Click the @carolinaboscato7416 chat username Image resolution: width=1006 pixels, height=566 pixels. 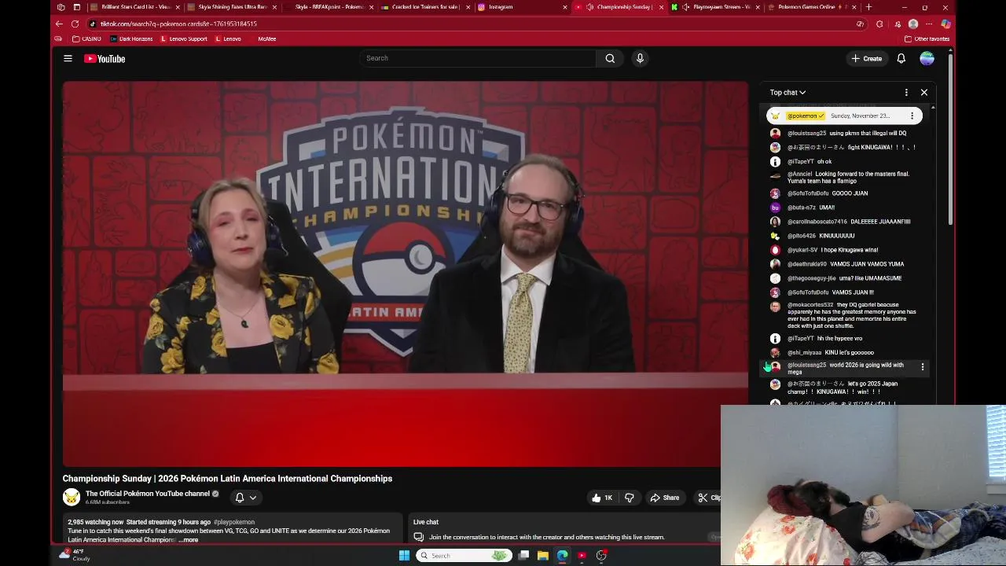tap(817, 222)
